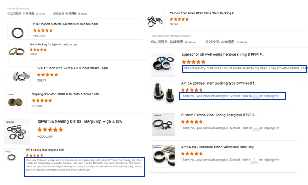Open API6A PR2 standard PEEK valve seat image

(x=163, y=155)
